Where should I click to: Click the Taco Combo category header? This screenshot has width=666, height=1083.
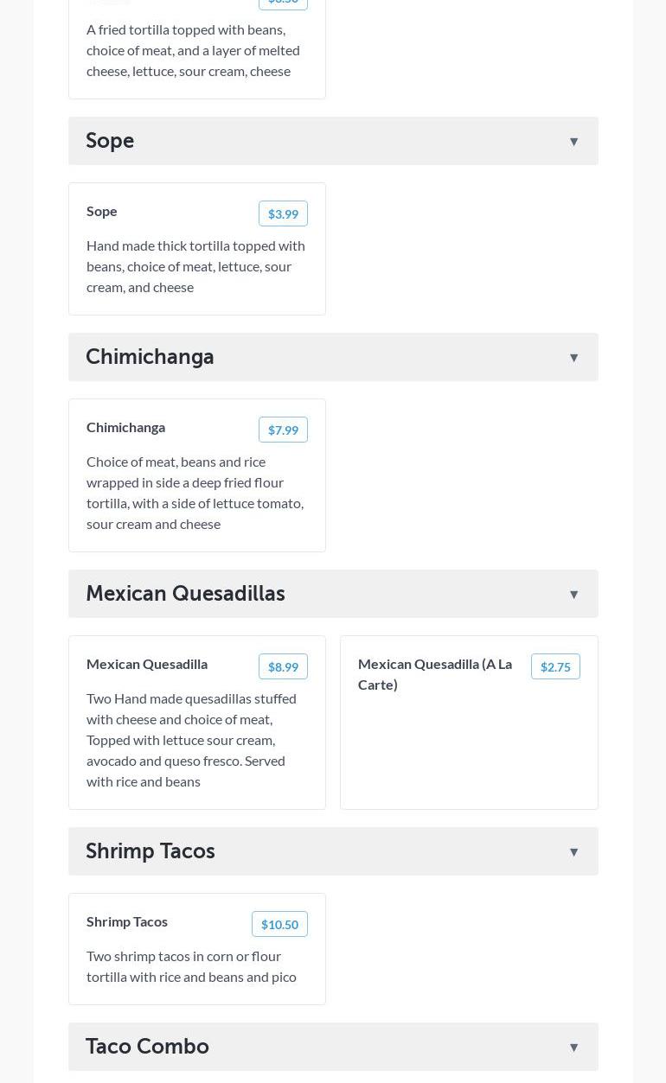pyautogui.click(x=147, y=1047)
